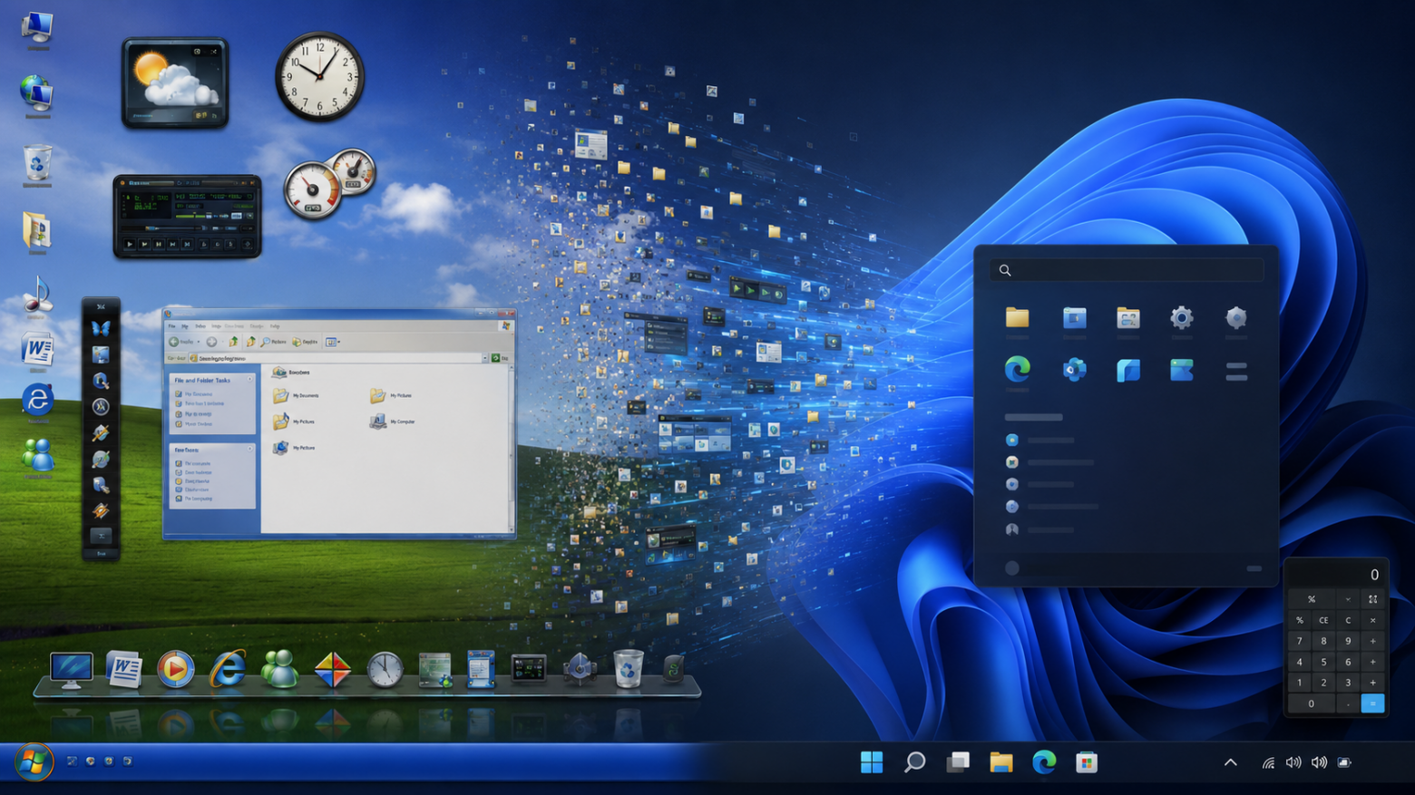
Task: Click the taskbar search magnifier icon
Action: [x=914, y=762]
